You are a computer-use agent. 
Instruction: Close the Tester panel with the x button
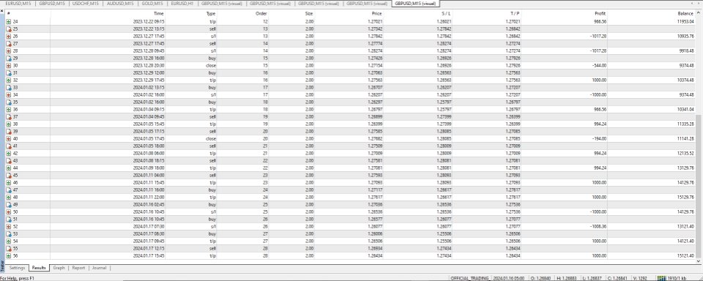click(2, 10)
